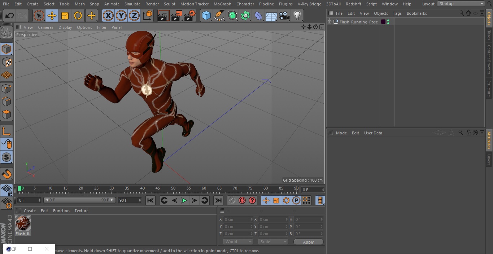Click the X position field
This screenshot has width=493, height=254.
pos(238,219)
